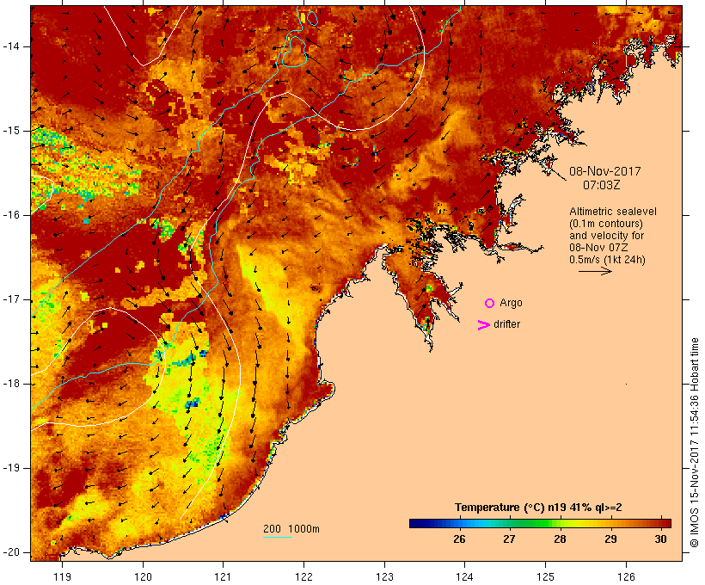705x585 pixels.
Task: Click the latitude label -16
Action: coord(11,215)
